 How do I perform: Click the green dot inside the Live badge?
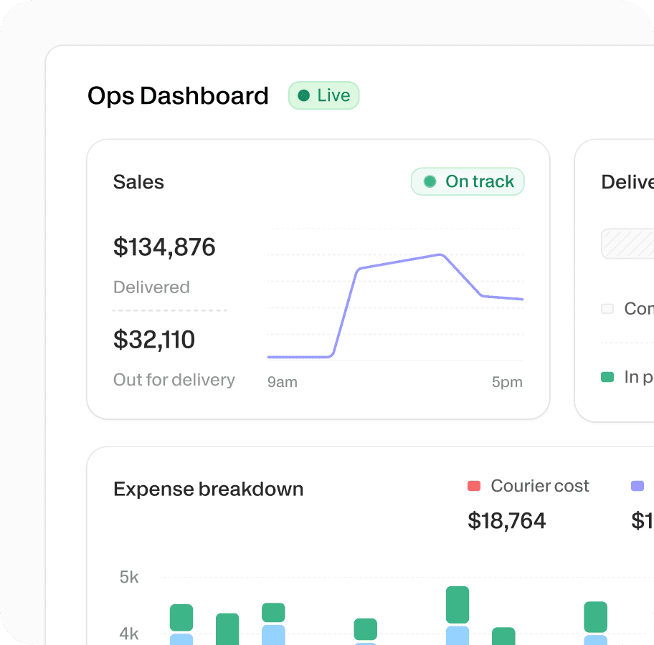[303, 95]
